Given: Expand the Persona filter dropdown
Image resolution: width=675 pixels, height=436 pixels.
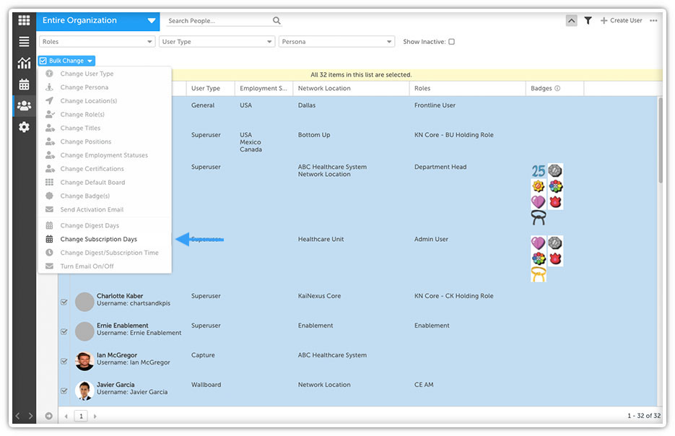Looking at the screenshot, I should [x=336, y=42].
